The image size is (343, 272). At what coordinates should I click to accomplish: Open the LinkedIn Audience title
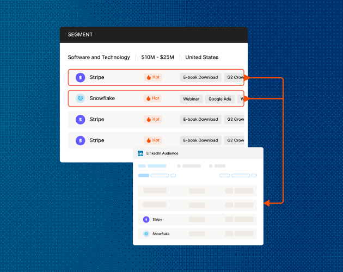[162, 153]
